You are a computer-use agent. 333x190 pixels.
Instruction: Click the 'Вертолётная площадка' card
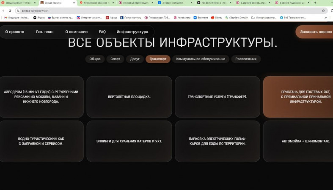tap(129, 97)
